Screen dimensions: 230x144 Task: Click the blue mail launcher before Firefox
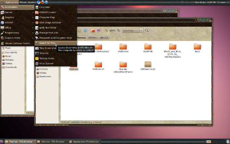(x=39, y=2)
